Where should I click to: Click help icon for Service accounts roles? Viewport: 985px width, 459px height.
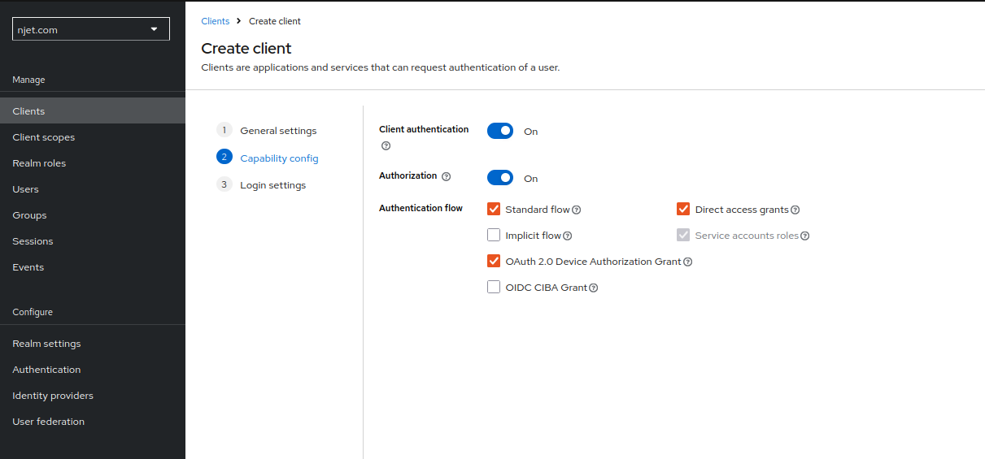coord(805,236)
